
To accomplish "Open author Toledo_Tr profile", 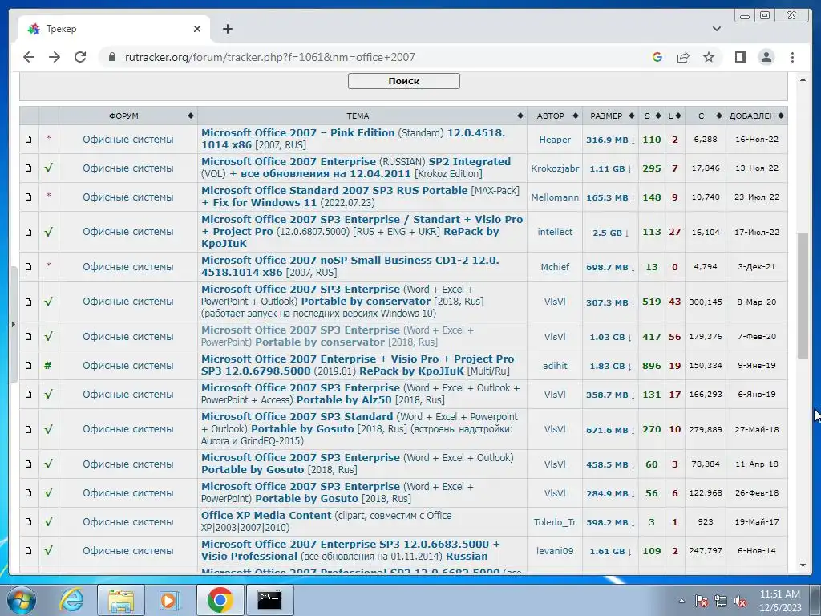I will coord(555,522).
